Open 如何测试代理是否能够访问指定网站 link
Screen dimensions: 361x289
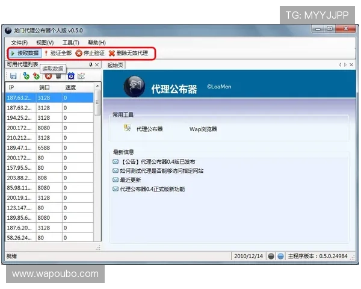point(162,171)
